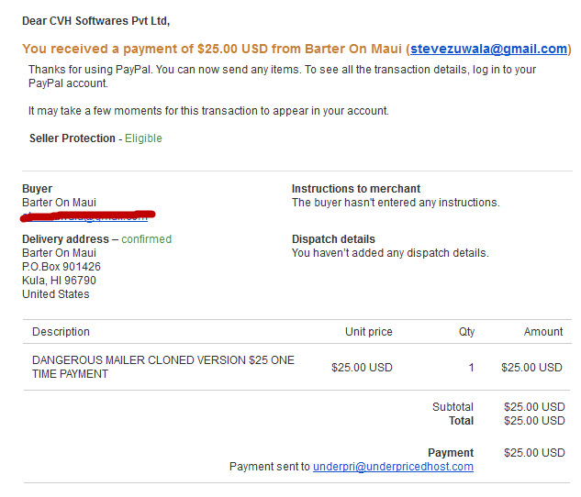Click the Description column header
Viewport: 581px width, 497px height.
(x=61, y=332)
